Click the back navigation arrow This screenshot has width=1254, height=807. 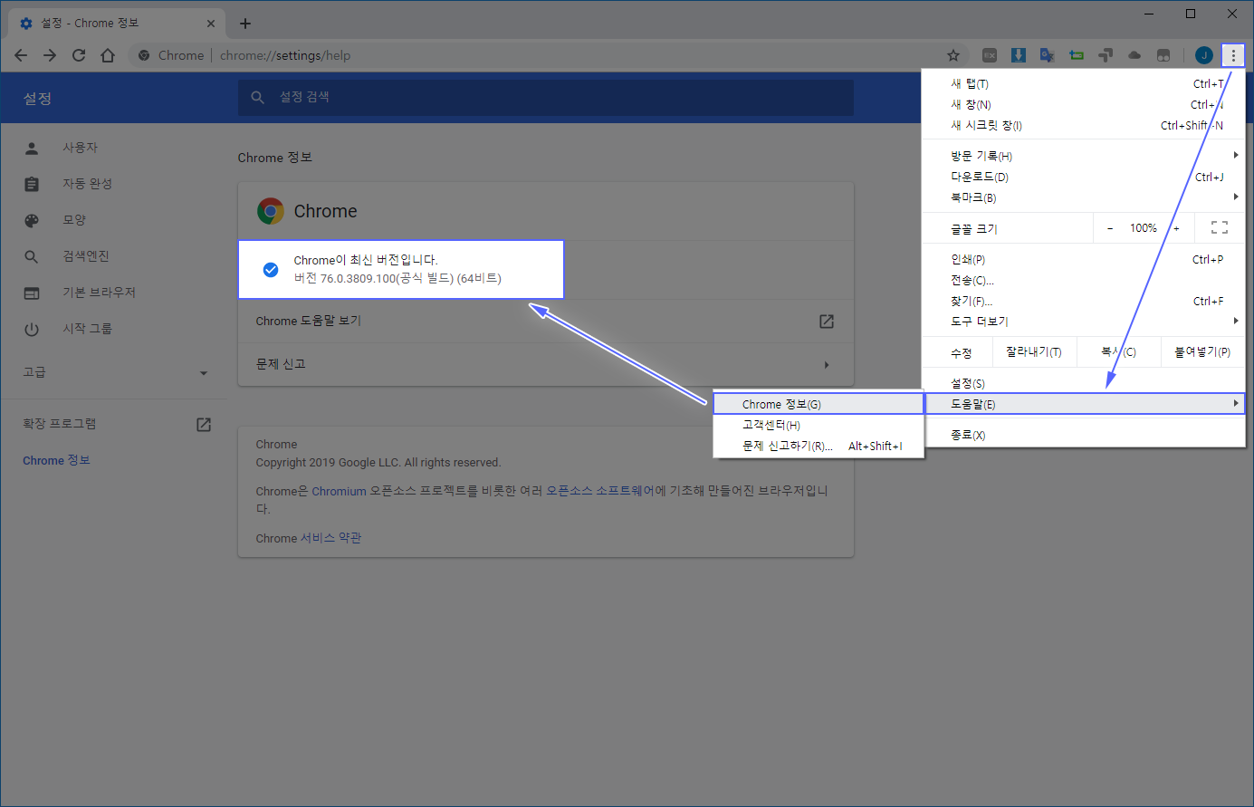(x=21, y=55)
